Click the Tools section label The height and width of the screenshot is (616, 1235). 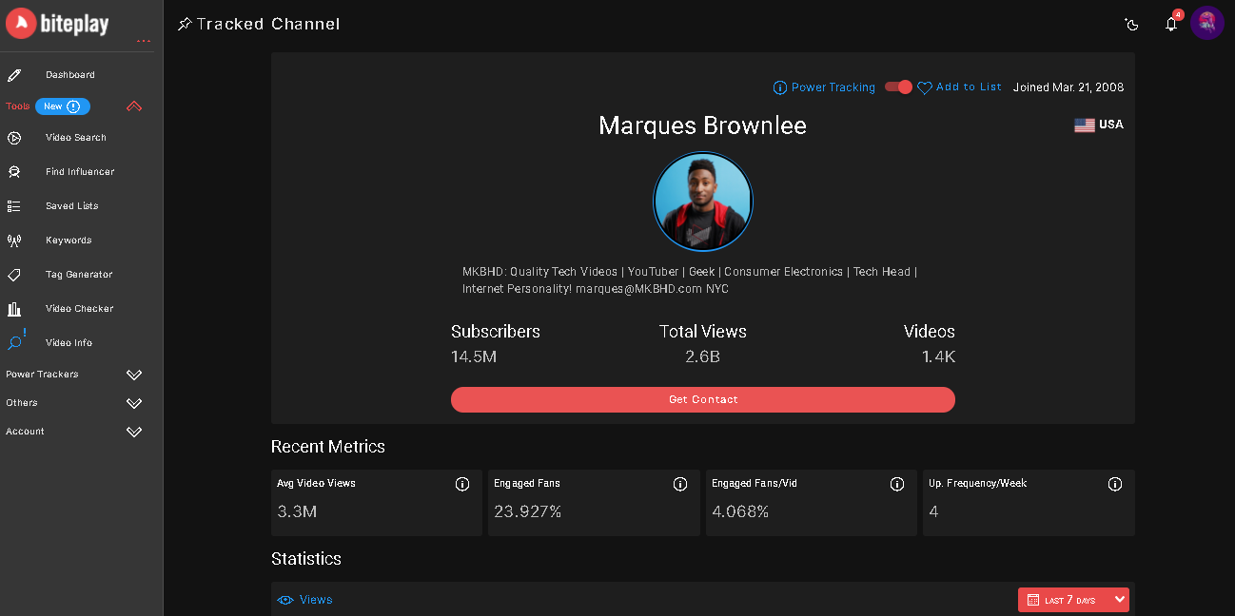click(18, 106)
